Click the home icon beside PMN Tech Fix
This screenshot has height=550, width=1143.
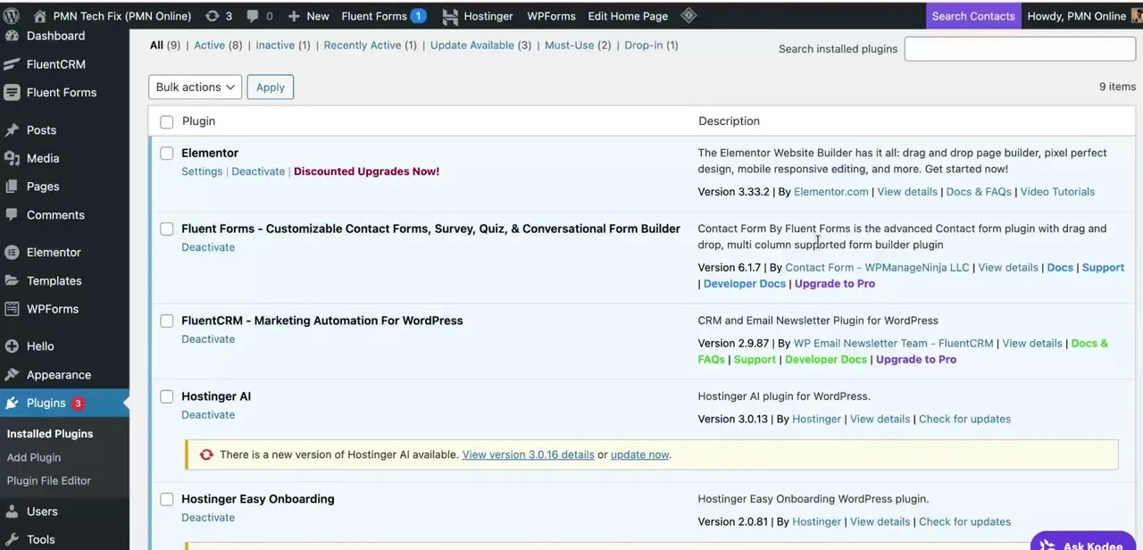point(40,16)
